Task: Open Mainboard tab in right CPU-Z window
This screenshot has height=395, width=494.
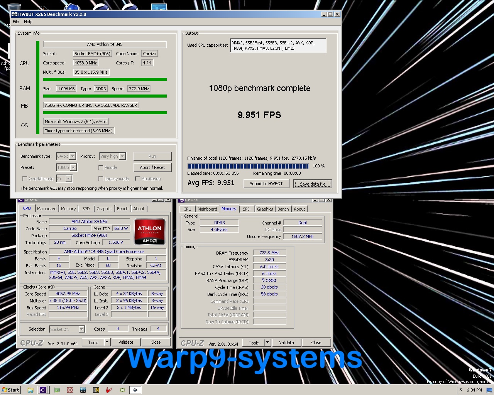Action: [207, 209]
